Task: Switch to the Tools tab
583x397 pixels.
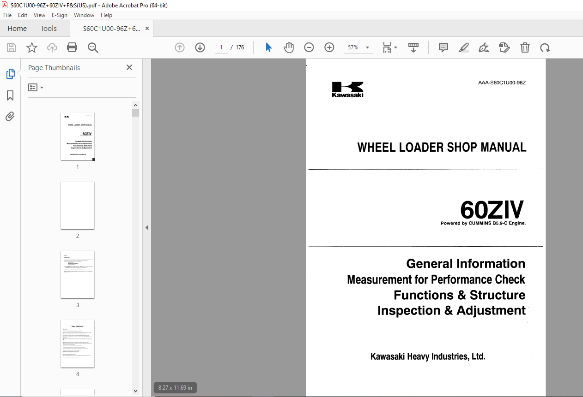Action: [49, 29]
